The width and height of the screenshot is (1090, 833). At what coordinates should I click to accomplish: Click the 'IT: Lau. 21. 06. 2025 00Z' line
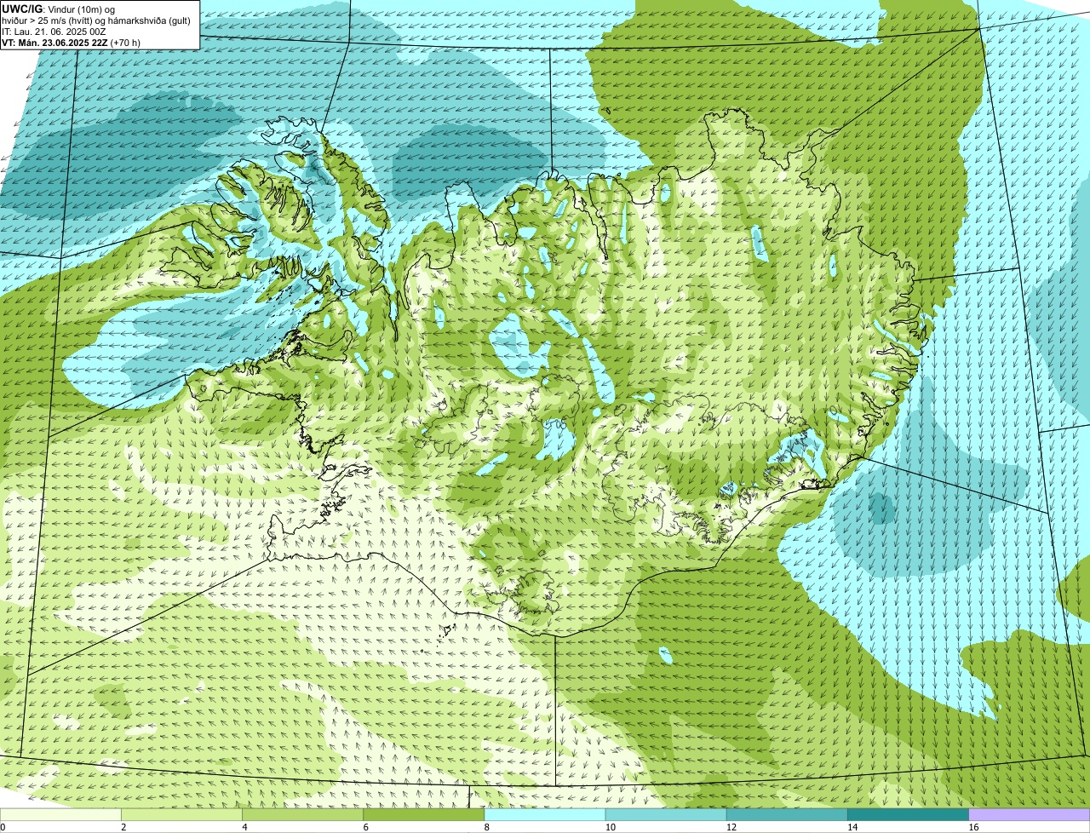click(54, 32)
